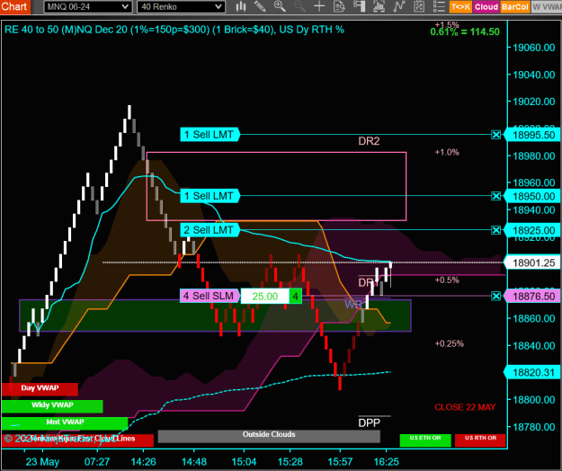Screen dimensions: 562x471
Task: Click the 18995.50 price marker on axis
Action: [x=533, y=135]
